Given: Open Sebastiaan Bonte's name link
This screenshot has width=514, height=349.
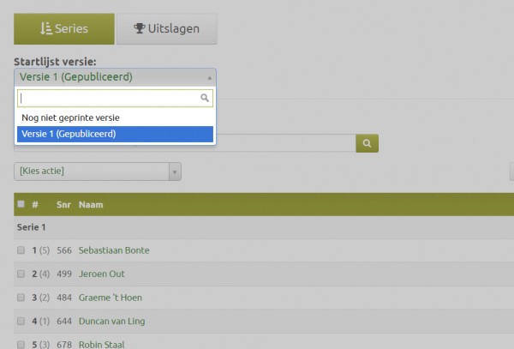Looking at the screenshot, I should 114,250.
